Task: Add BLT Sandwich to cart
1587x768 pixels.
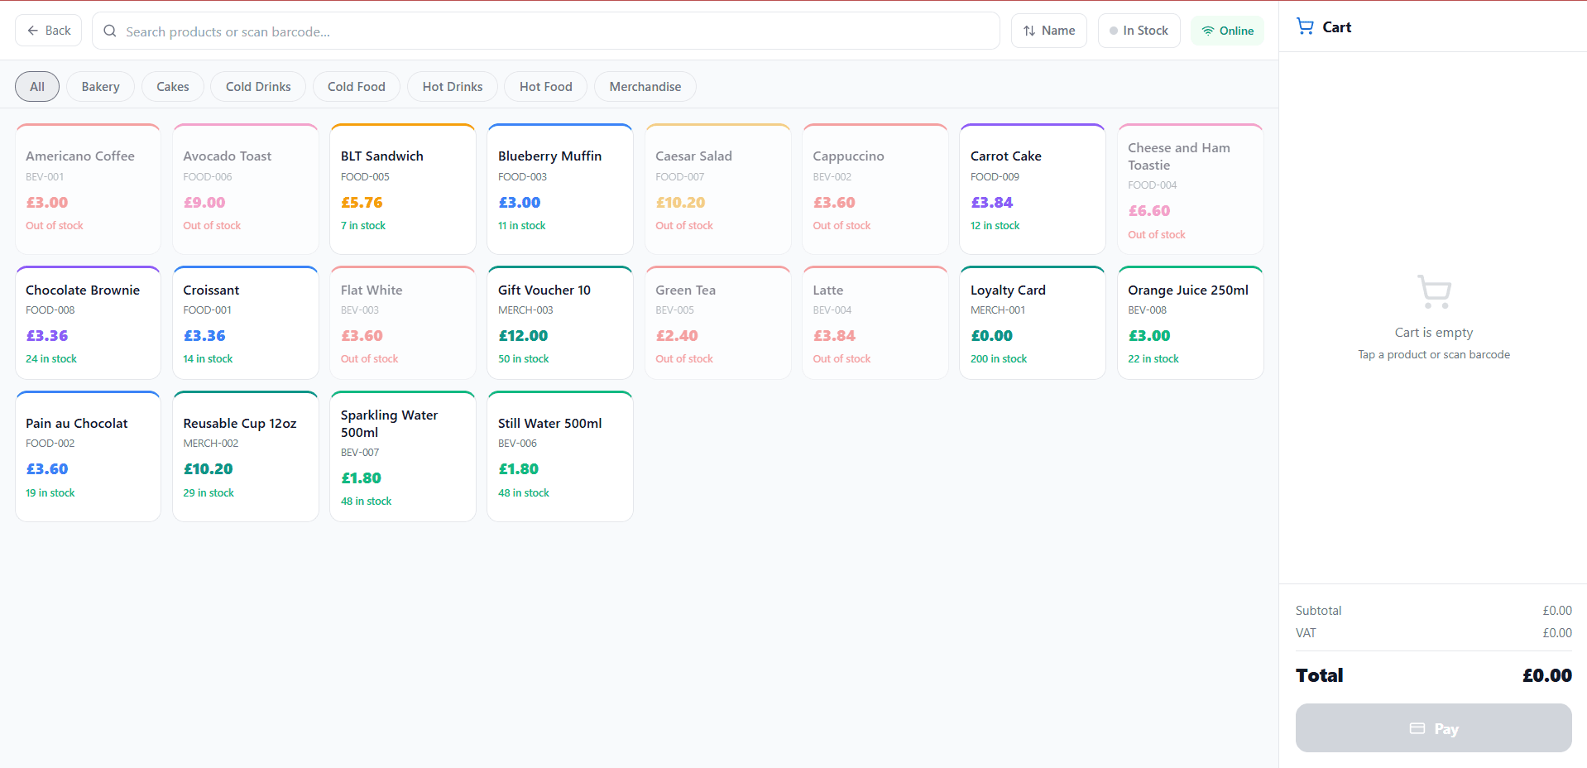Action: pos(403,189)
